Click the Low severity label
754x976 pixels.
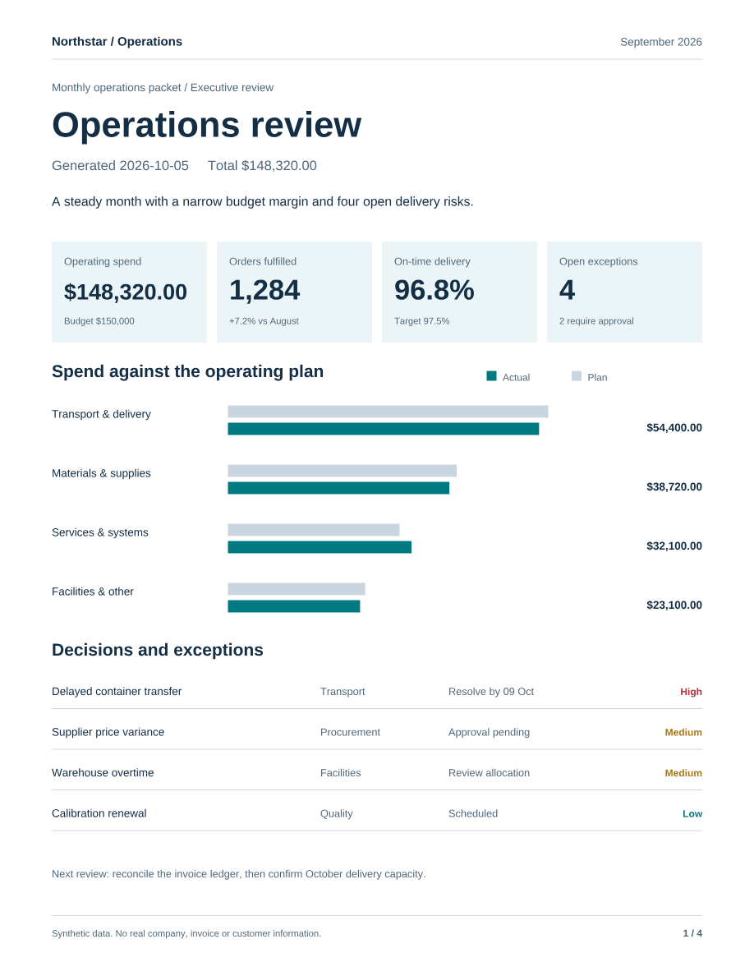(692, 813)
